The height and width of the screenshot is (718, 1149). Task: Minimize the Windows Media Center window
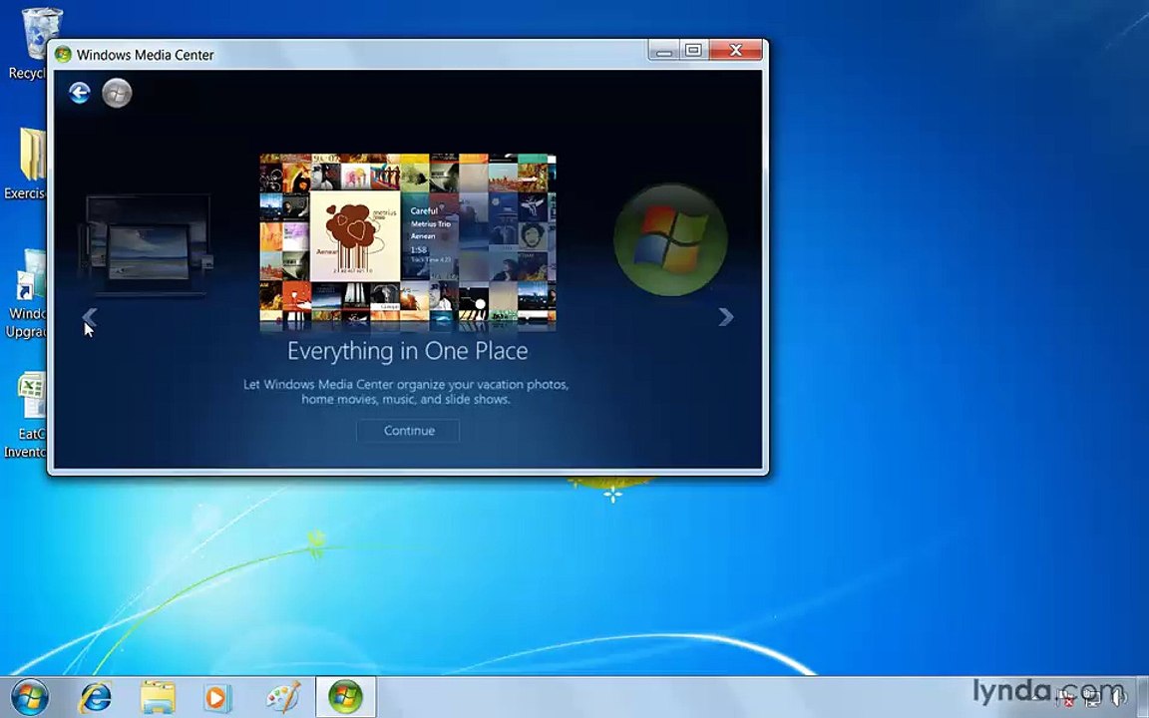[x=664, y=51]
